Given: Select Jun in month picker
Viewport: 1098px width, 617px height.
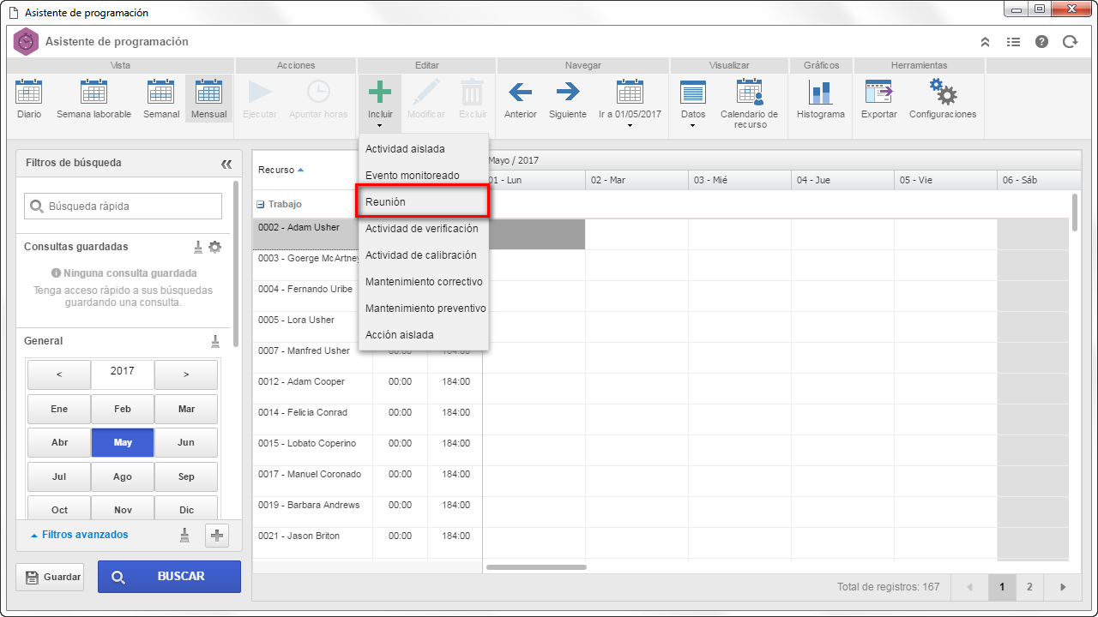Looking at the screenshot, I should point(186,443).
